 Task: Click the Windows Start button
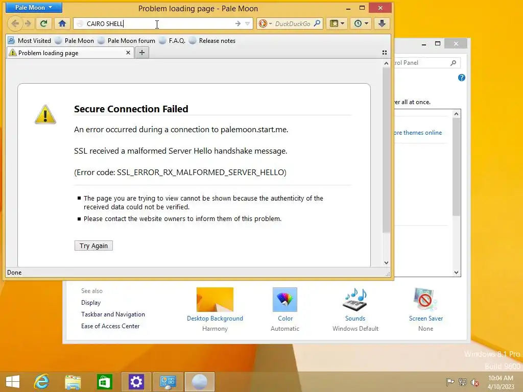pyautogui.click(x=13, y=382)
